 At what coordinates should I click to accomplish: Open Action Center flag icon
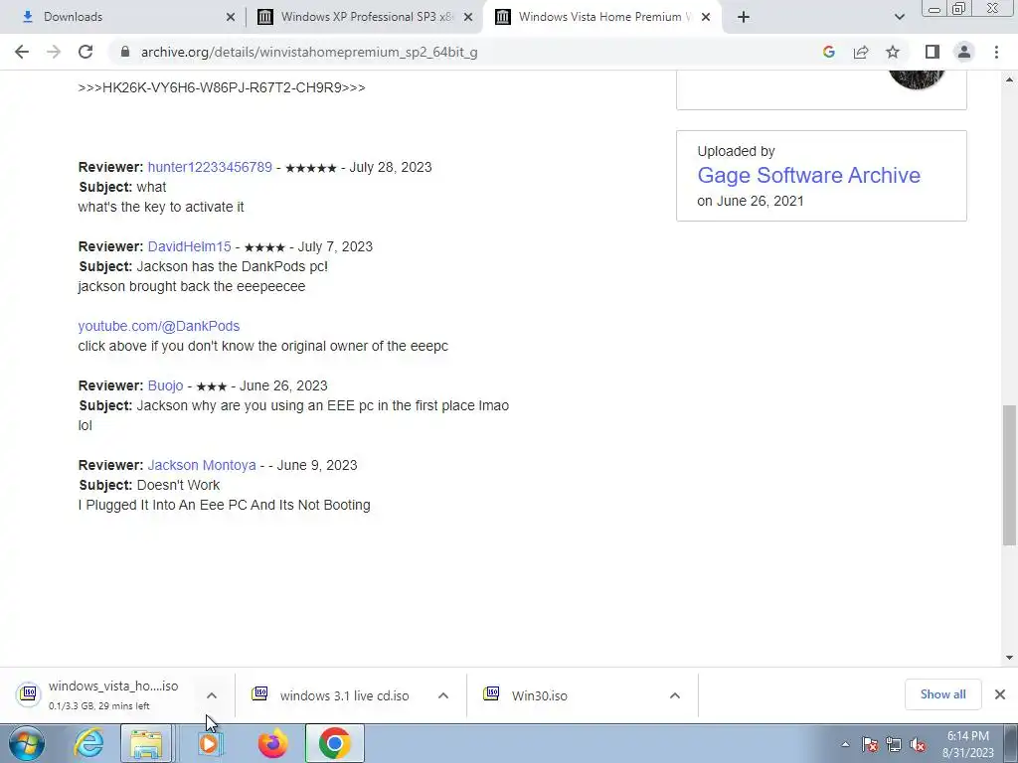click(x=870, y=745)
